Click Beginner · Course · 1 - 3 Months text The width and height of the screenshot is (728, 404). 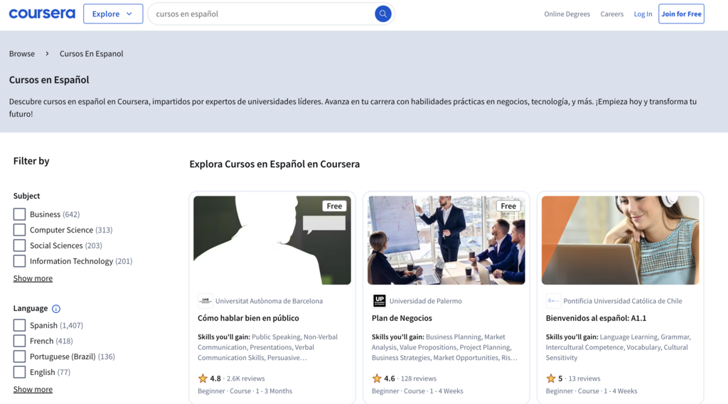[245, 391]
